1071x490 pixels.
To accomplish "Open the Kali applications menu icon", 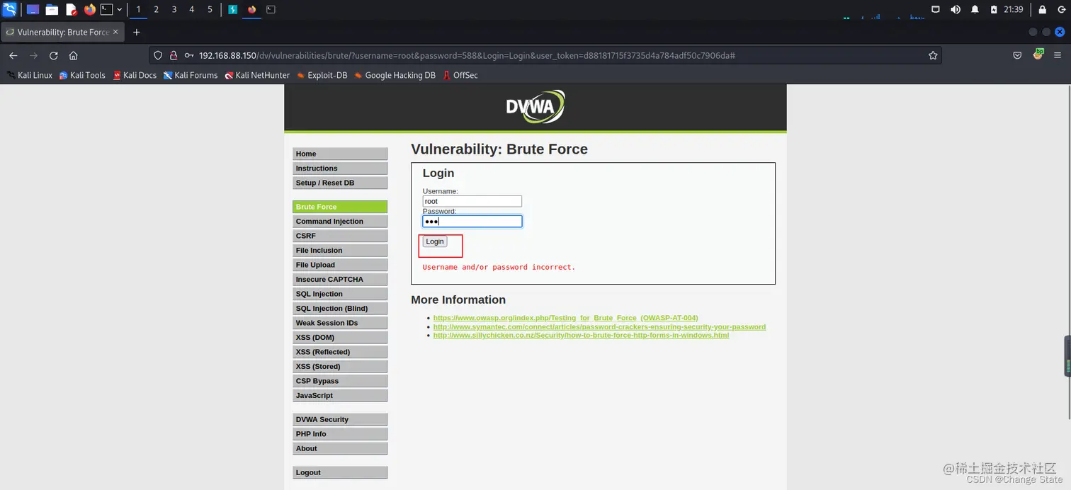I will tap(9, 9).
